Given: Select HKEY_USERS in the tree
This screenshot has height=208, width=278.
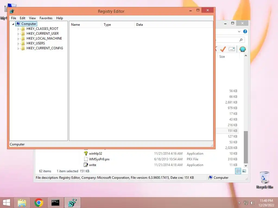Looking at the screenshot, I should point(36,43).
